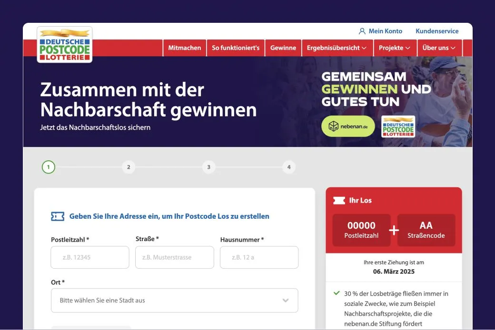
Task: Click the white ticket icon next to Ihr Los
Action: [x=339, y=200]
